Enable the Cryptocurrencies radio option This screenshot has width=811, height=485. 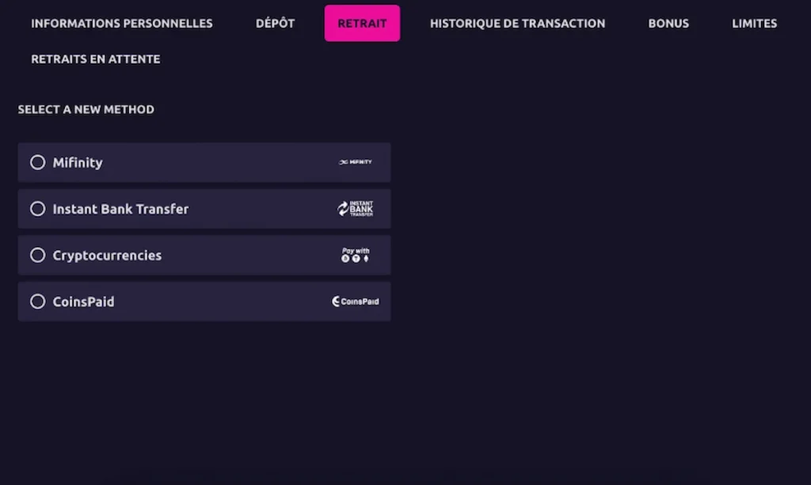pyautogui.click(x=37, y=255)
